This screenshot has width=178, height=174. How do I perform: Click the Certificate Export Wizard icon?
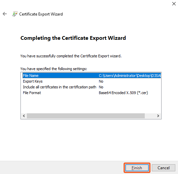[15, 14]
